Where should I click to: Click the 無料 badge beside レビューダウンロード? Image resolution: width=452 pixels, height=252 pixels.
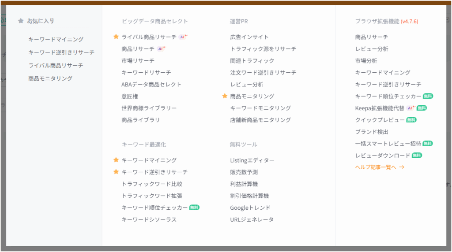click(x=417, y=156)
